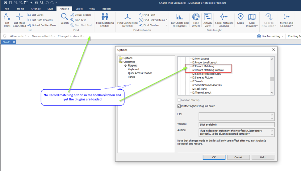
Task: Toggle Live Formatting
Action: coord(269,36)
